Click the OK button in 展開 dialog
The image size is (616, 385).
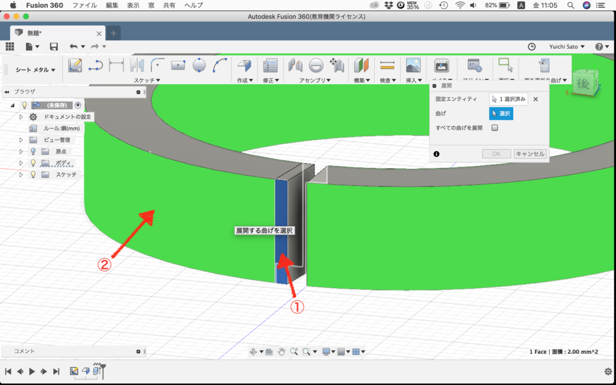pyautogui.click(x=496, y=153)
